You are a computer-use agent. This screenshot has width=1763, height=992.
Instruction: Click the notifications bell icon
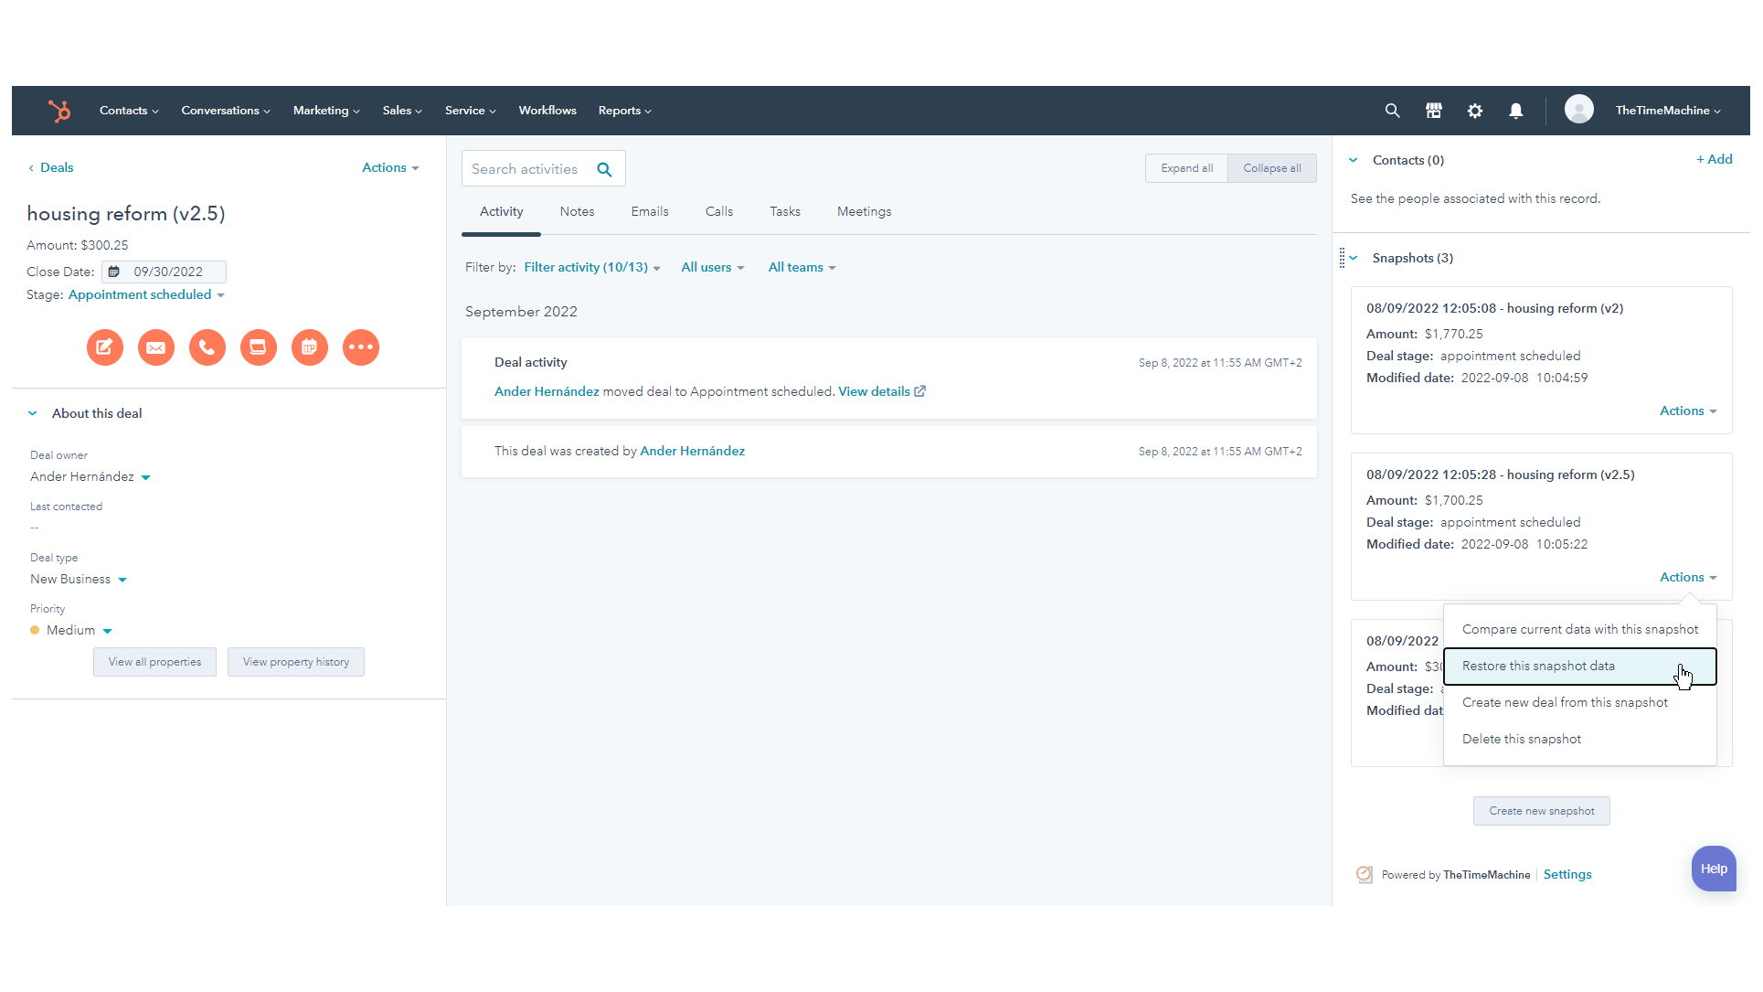1516,111
